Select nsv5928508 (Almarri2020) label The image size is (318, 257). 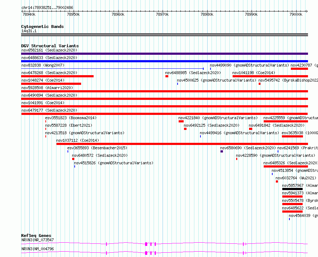click(x=47, y=88)
